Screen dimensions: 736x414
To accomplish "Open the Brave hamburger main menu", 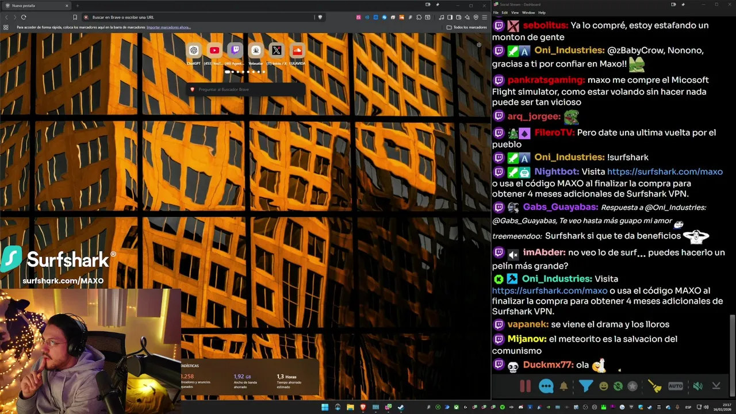I will 485,17.
